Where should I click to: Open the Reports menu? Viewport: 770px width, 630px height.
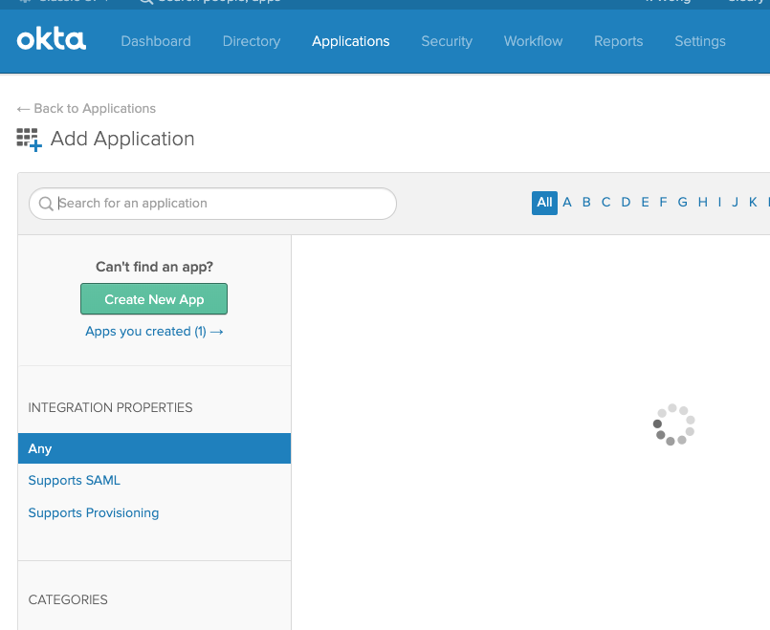(x=618, y=41)
